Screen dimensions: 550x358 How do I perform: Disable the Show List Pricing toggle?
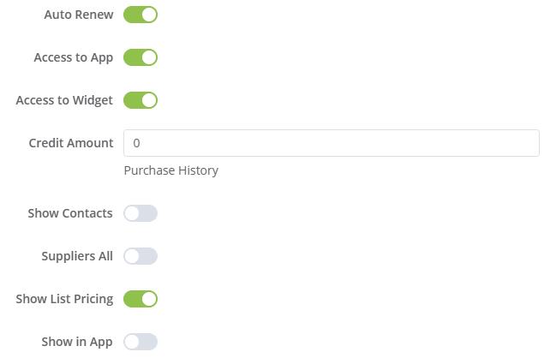pyautogui.click(x=140, y=299)
